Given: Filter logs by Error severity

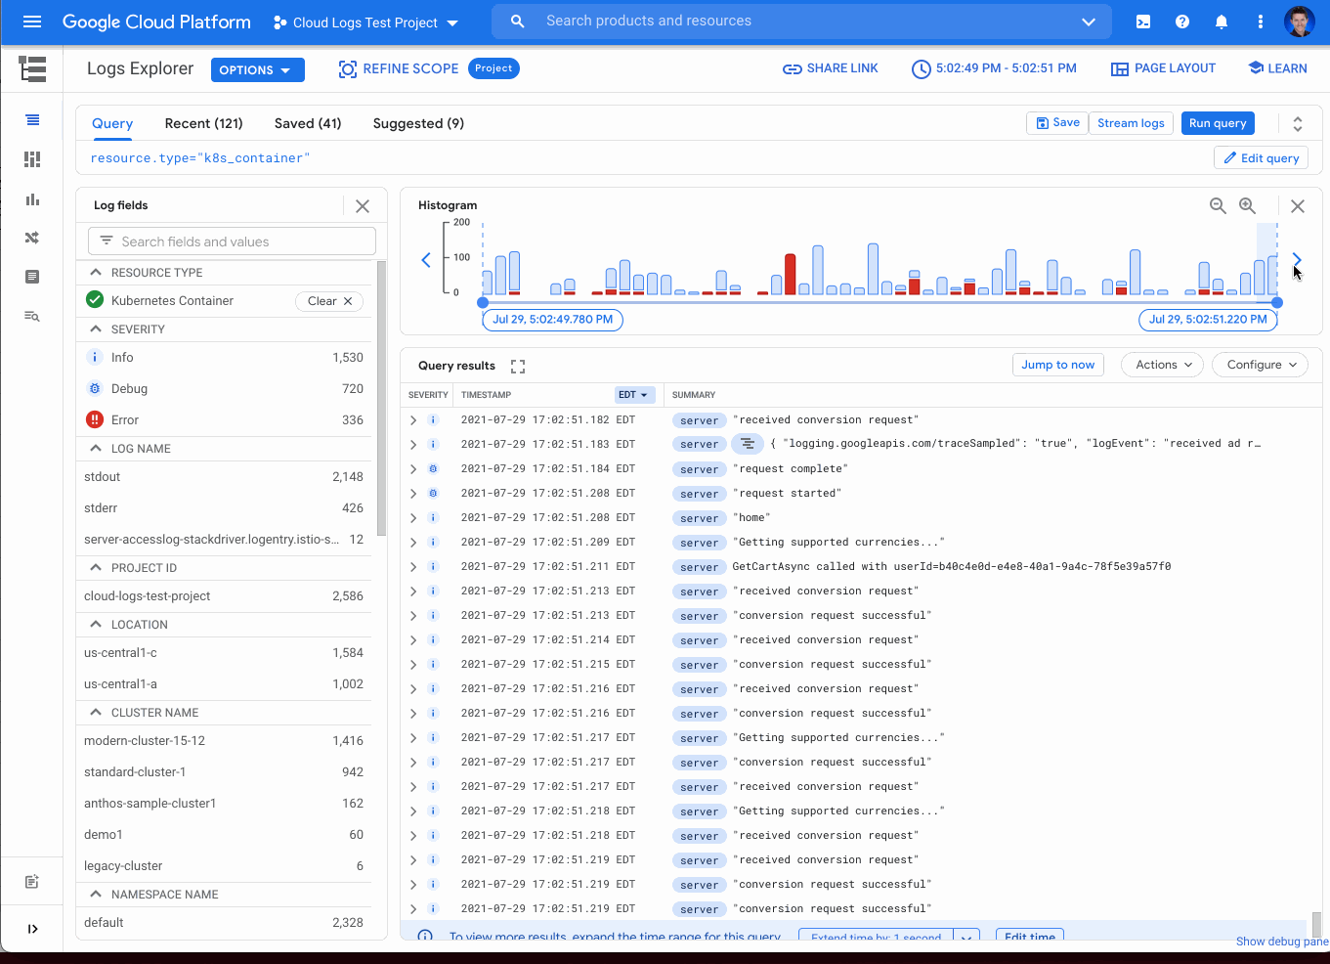Looking at the screenshot, I should click(225, 420).
